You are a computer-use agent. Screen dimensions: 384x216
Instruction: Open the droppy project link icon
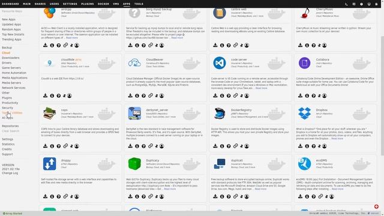[x=65, y=196]
